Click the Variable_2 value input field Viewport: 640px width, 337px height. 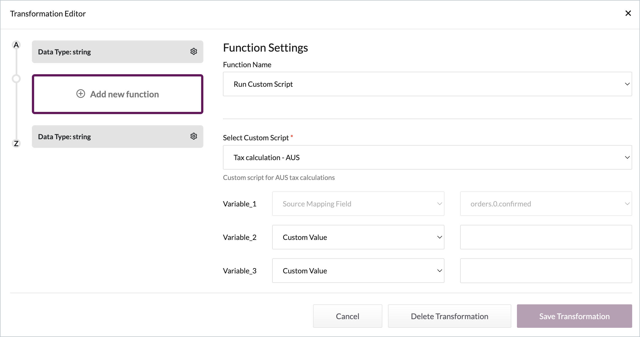coord(546,237)
